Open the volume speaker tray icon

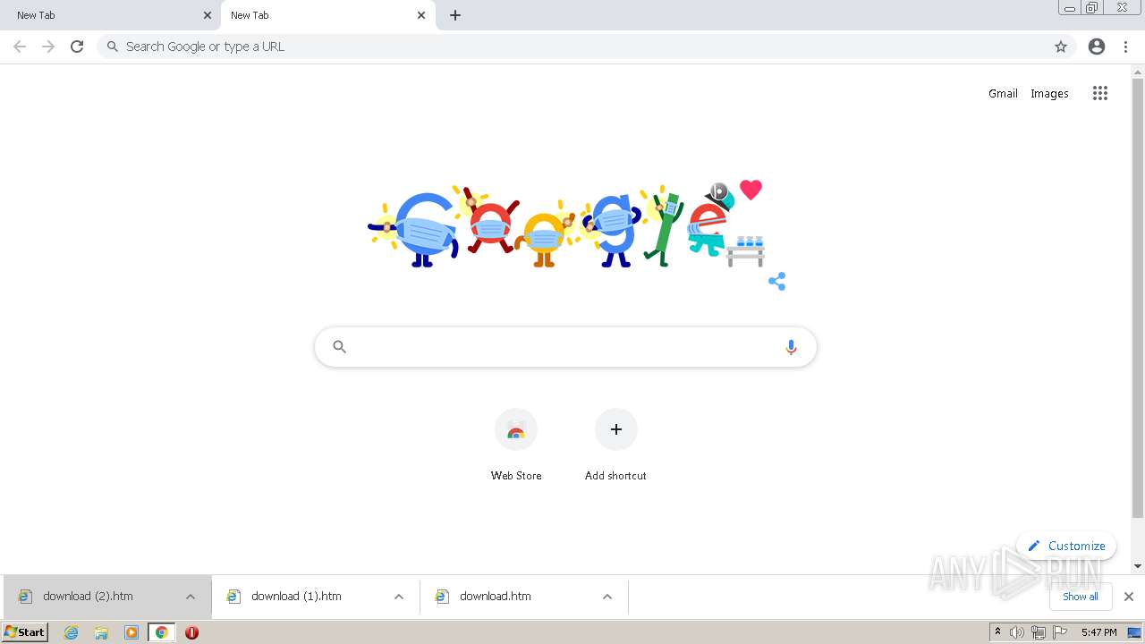click(x=1017, y=632)
